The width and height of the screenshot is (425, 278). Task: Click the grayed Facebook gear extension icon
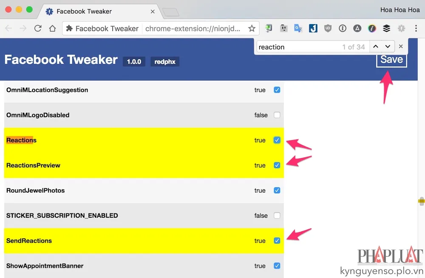[401, 28]
